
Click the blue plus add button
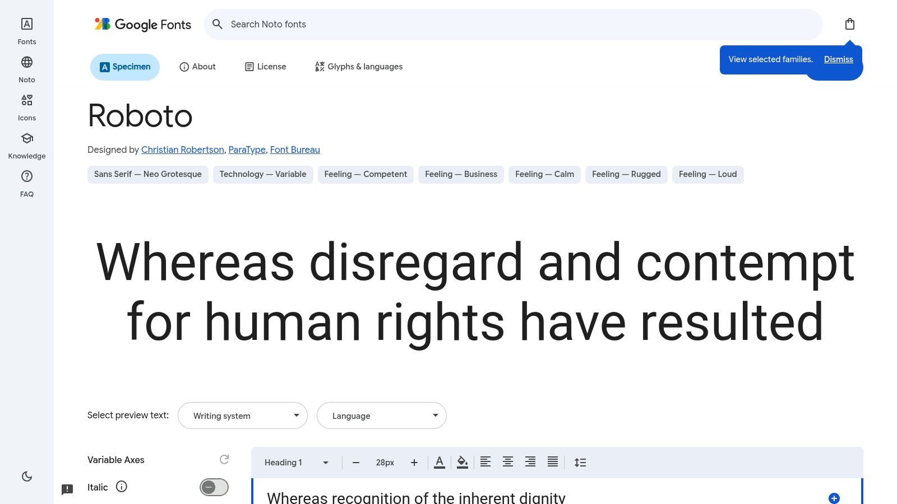pyautogui.click(x=834, y=498)
